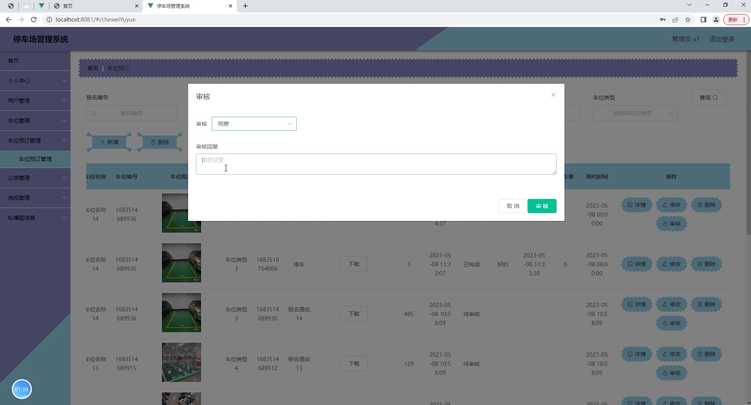
Task: Collapse the 车位预订管理 parent menu
Action: pos(35,141)
